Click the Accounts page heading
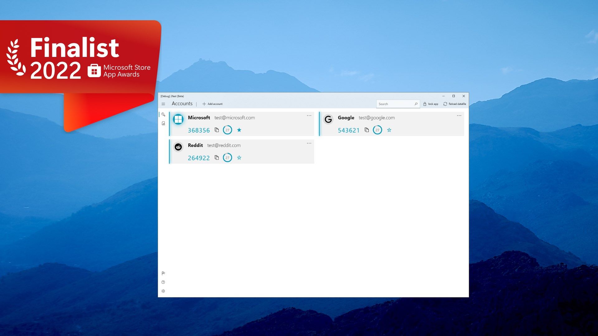Image resolution: width=598 pixels, height=336 pixels. click(182, 104)
